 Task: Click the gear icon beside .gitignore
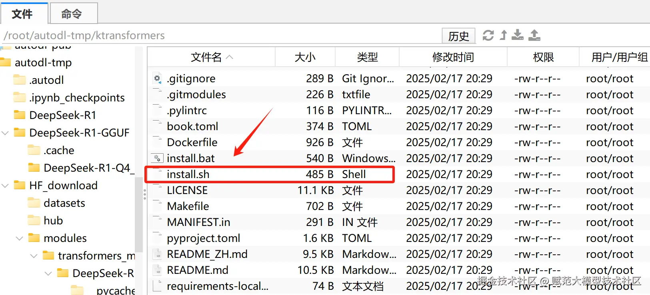pyautogui.click(x=158, y=79)
